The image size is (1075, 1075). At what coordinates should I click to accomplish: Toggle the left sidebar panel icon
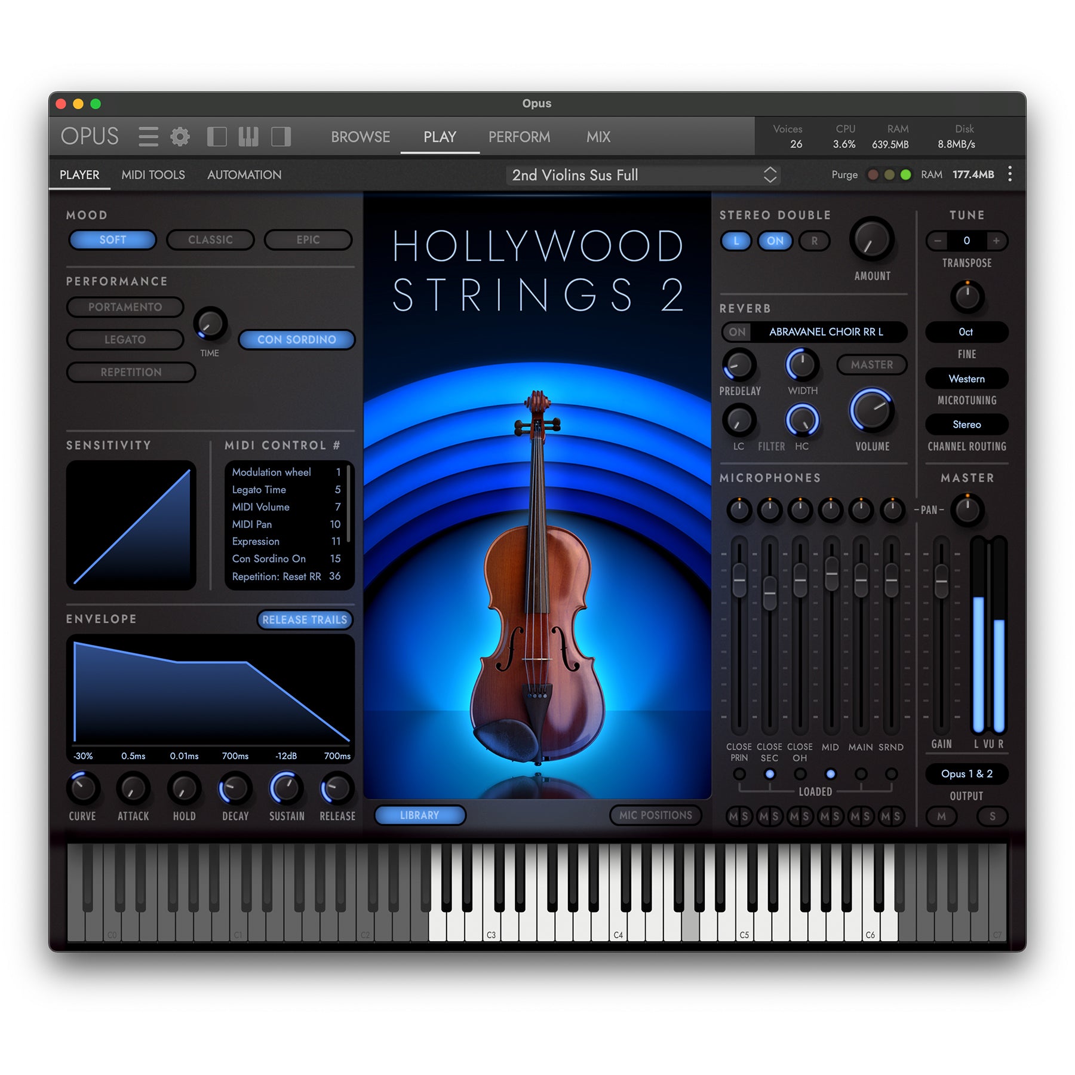click(216, 137)
